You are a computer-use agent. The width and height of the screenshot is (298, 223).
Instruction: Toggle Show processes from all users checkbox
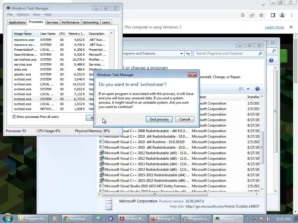(14, 117)
